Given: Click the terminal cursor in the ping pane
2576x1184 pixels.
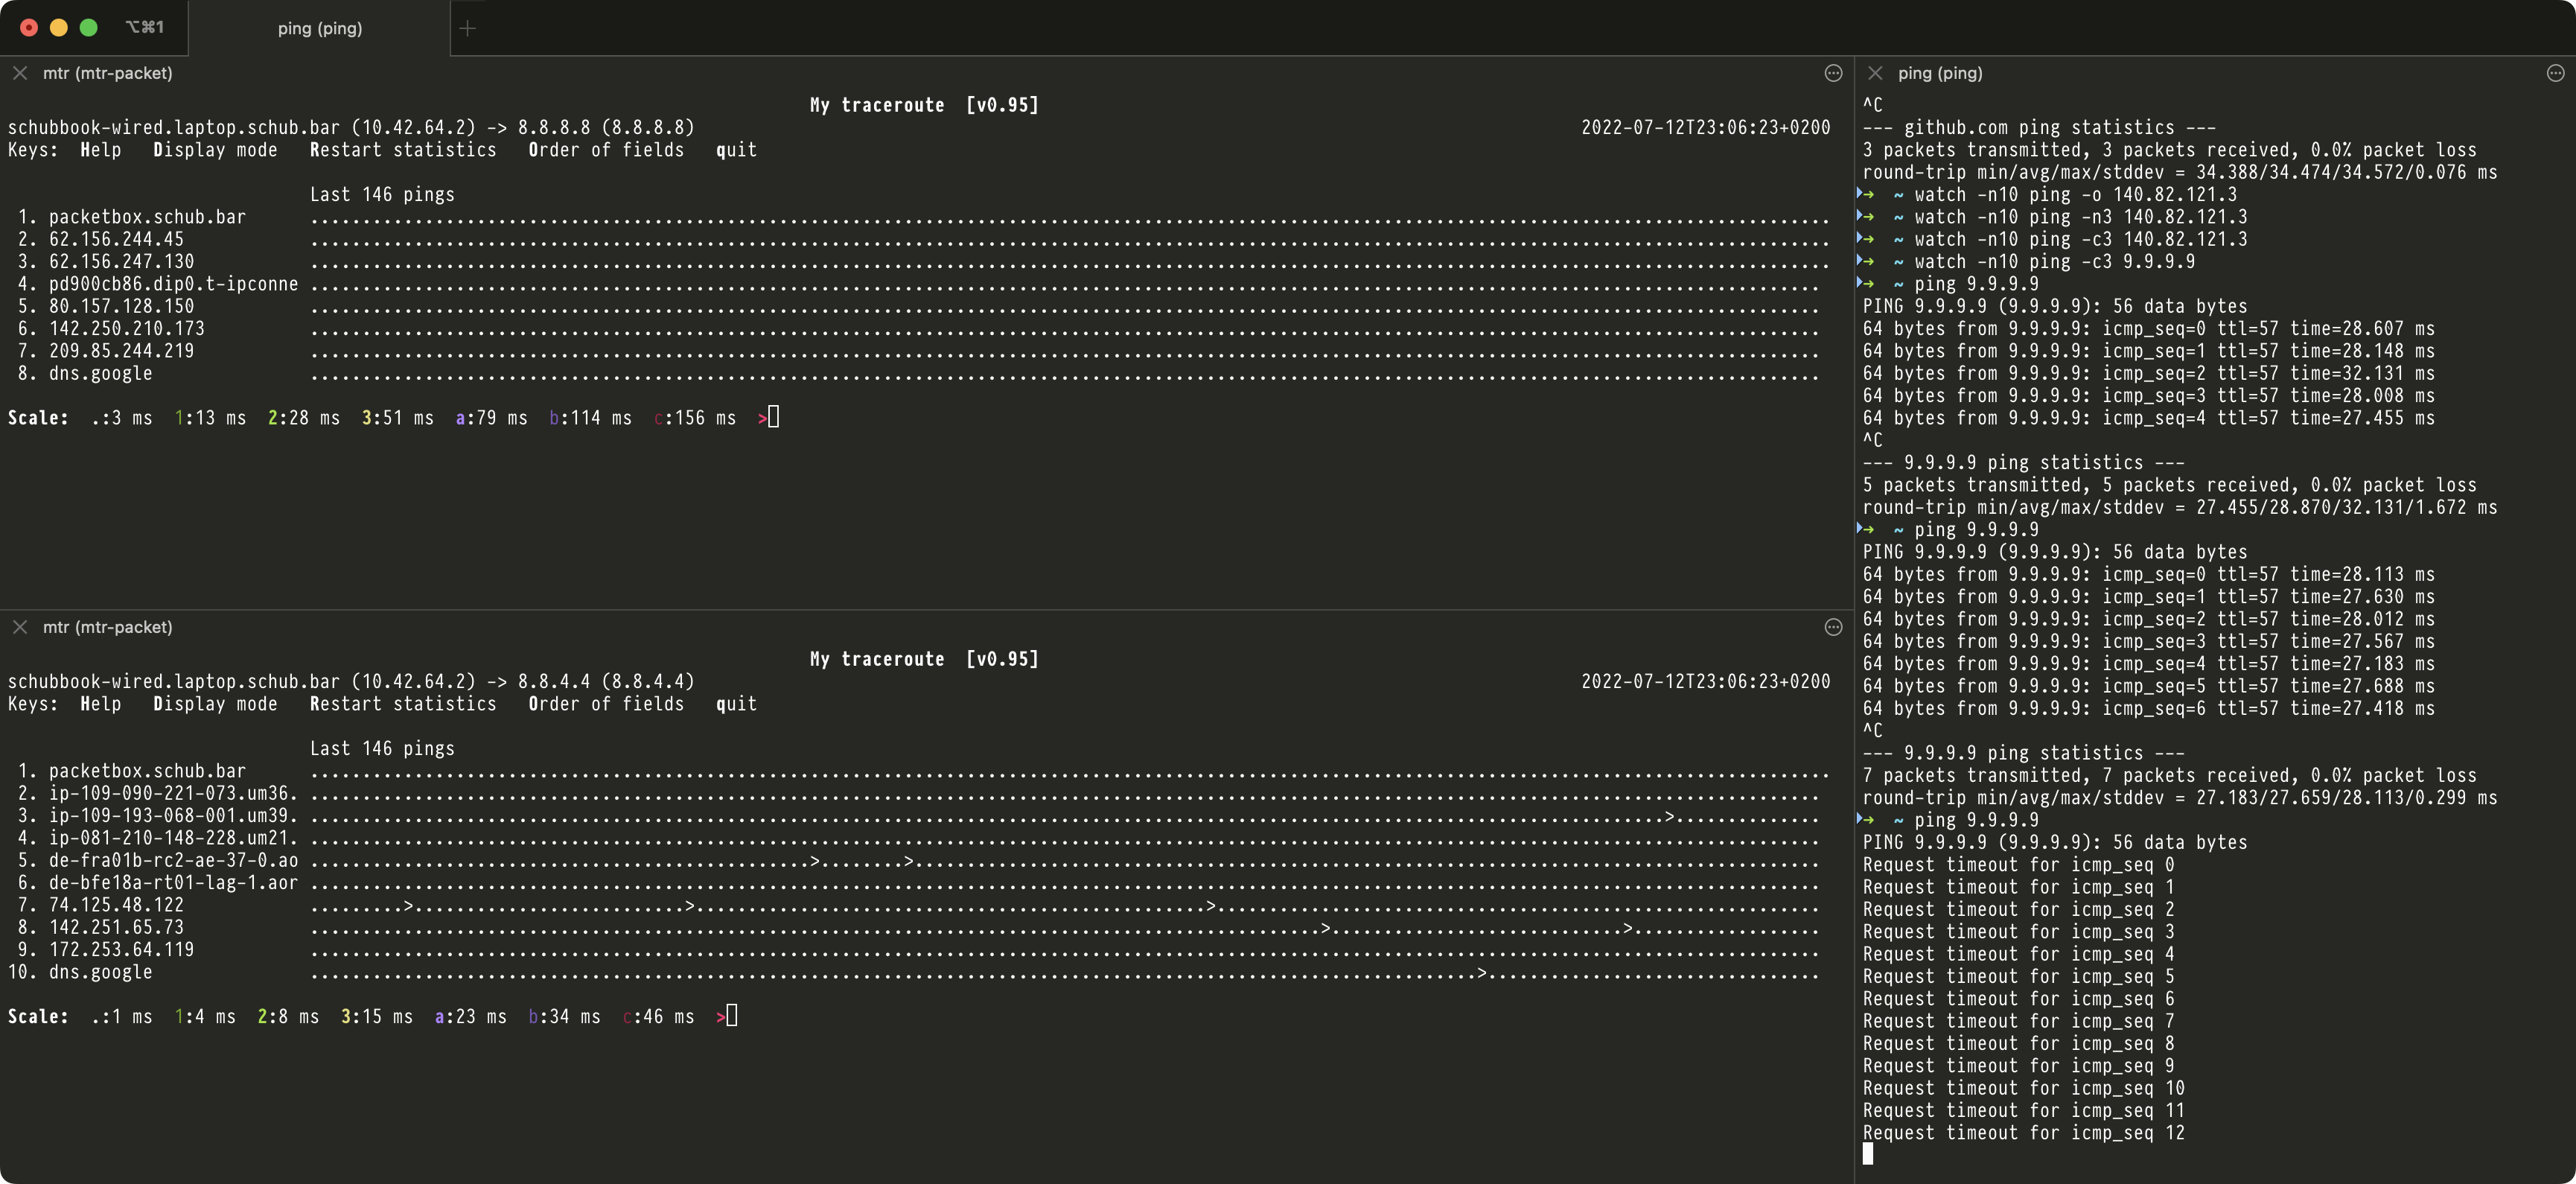Looking at the screenshot, I should 1869,1154.
